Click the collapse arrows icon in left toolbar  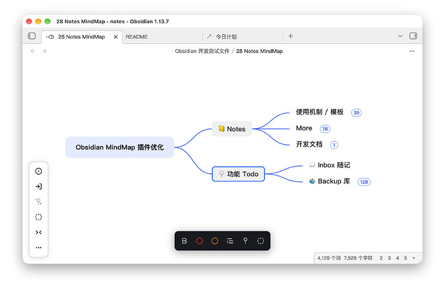(x=39, y=233)
